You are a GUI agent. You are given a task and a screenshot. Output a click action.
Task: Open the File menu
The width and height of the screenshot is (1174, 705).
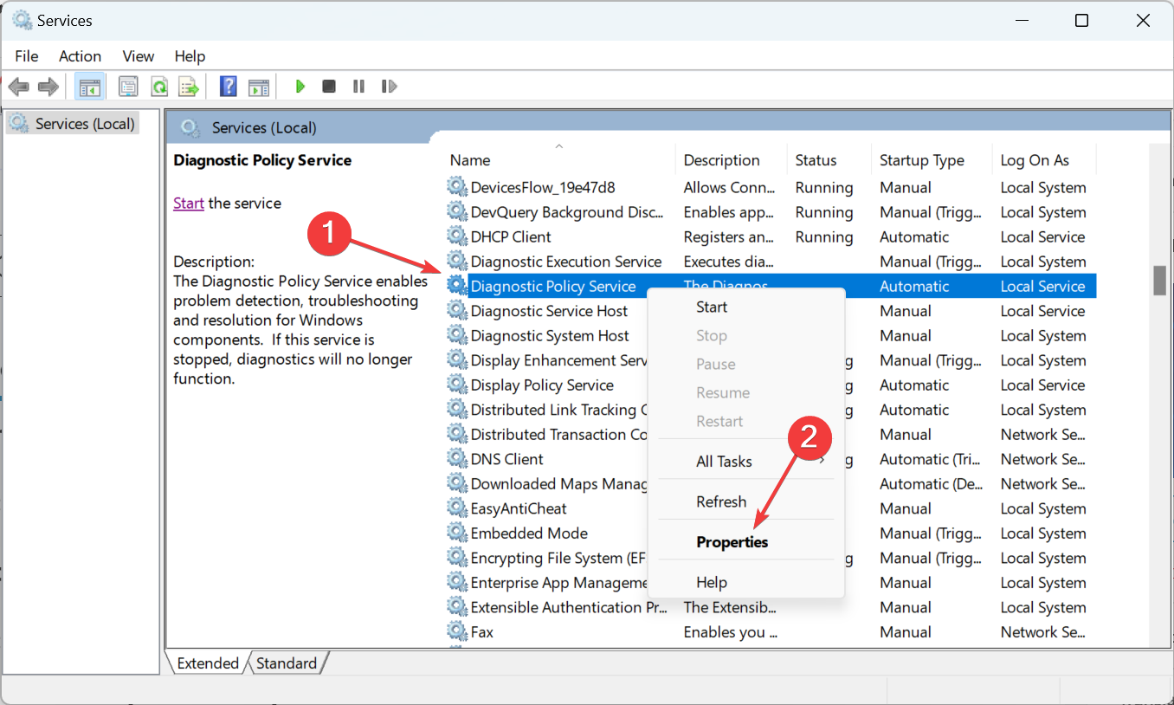(x=27, y=56)
